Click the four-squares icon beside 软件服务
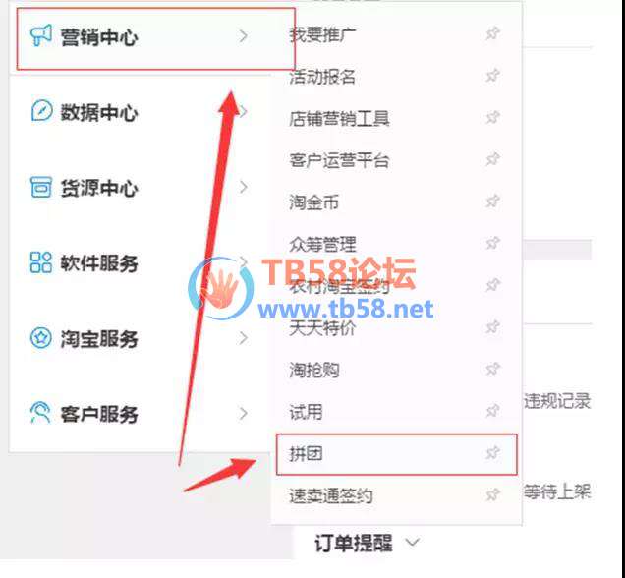 [41, 262]
